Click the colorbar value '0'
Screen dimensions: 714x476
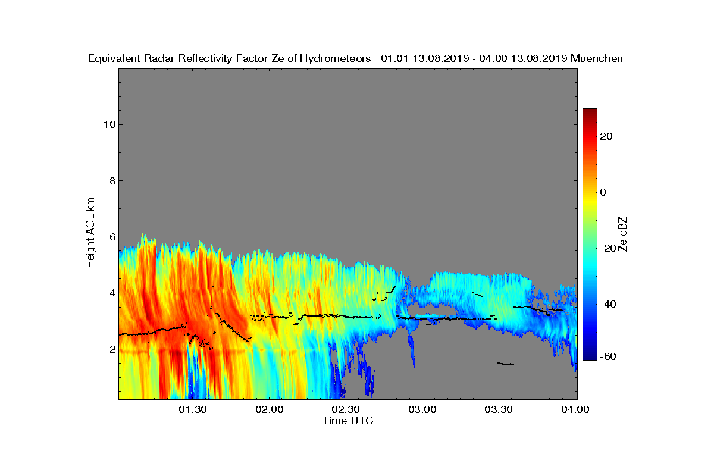coord(604,192)
